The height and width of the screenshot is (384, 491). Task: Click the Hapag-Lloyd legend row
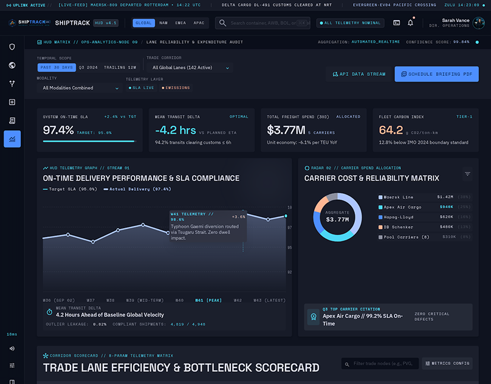(424, 217)
